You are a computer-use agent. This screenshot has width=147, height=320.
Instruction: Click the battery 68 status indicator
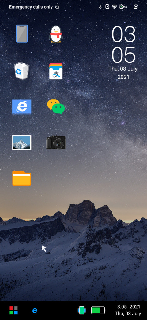[123, 7]
